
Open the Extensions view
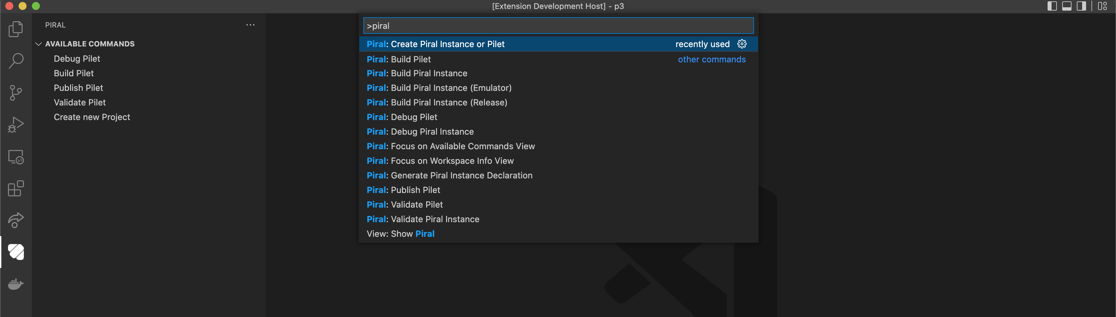pos(16,189)
